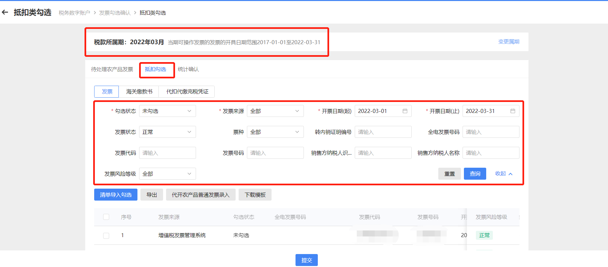Click 发票号码 column header

pos(428,217)
